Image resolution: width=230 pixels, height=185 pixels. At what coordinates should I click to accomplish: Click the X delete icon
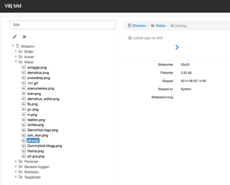(24, 37)
